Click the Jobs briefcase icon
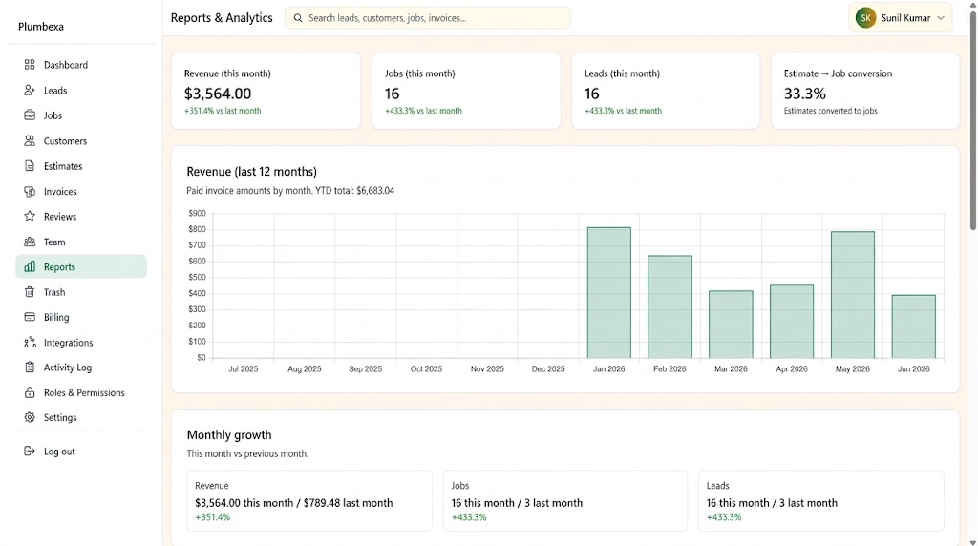 pos(30,115)
